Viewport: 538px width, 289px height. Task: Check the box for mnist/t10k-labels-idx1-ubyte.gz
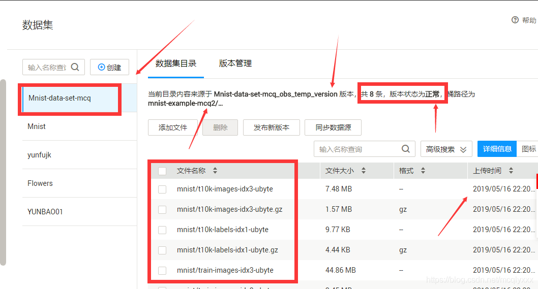click(162, 250)
